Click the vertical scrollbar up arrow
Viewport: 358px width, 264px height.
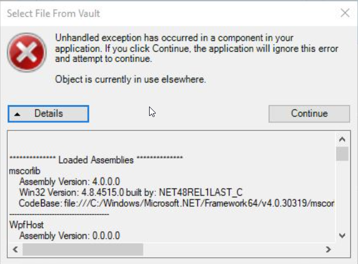[x=342, y=139]
